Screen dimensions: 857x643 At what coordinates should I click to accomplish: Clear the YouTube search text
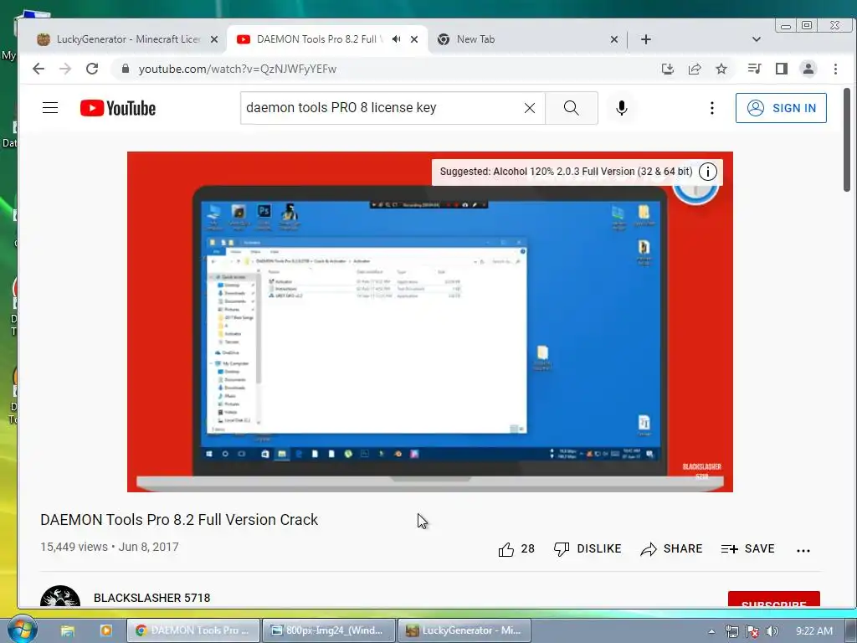529,108
